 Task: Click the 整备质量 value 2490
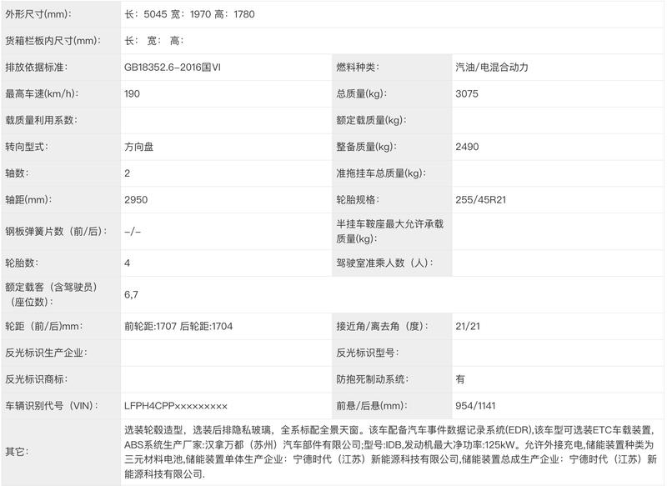click(467, 147)
